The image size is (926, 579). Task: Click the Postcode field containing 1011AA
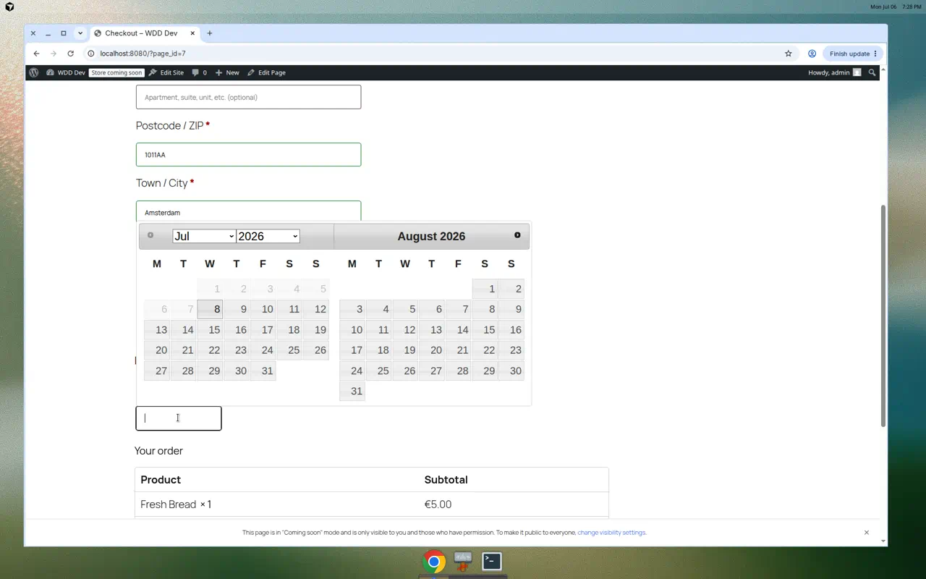click(248, 155)
